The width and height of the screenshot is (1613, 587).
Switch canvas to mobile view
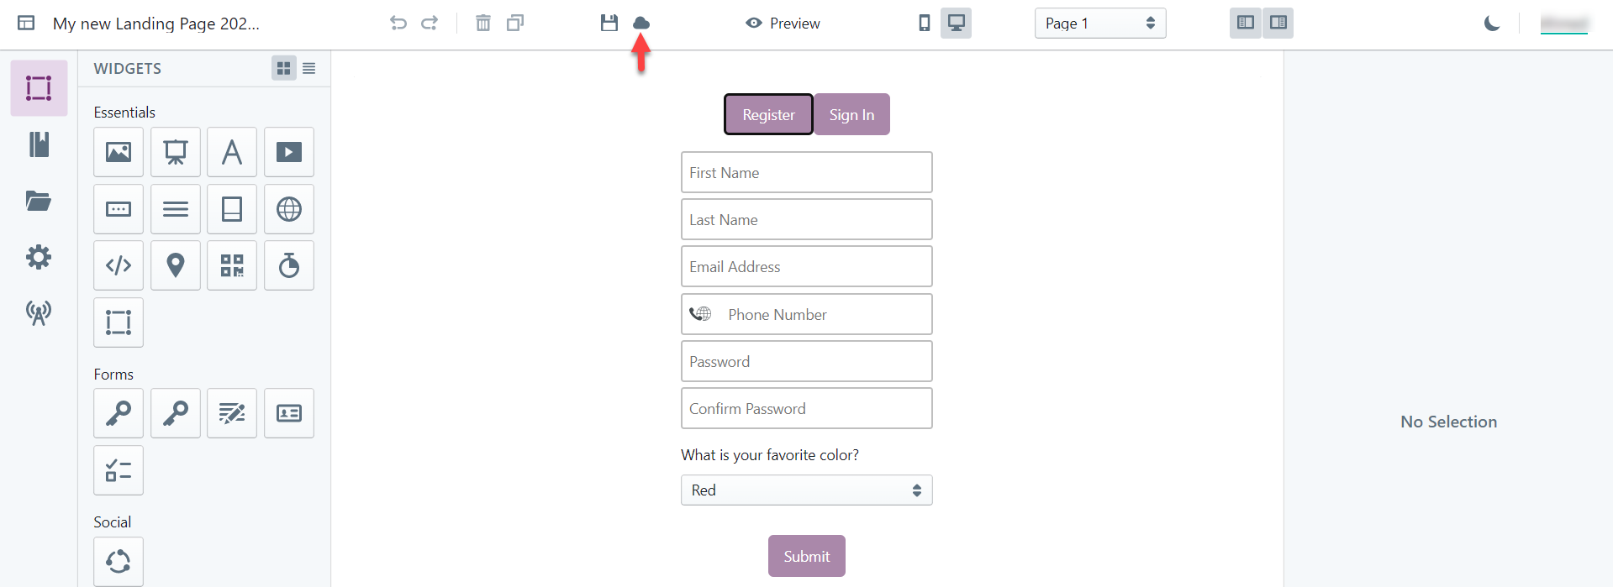tap(922, 24)
